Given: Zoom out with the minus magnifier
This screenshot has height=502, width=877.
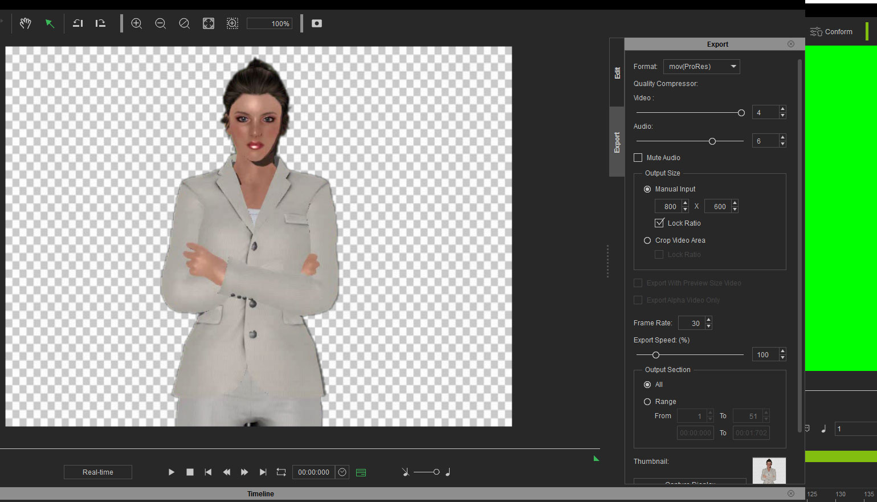Looking at the screenshot, I should [161, 23].
